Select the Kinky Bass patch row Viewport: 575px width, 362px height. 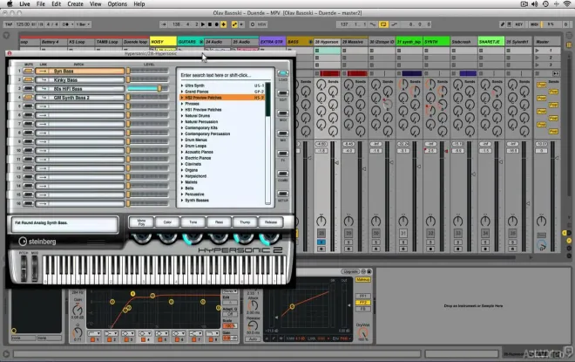(x=80, y=79)
